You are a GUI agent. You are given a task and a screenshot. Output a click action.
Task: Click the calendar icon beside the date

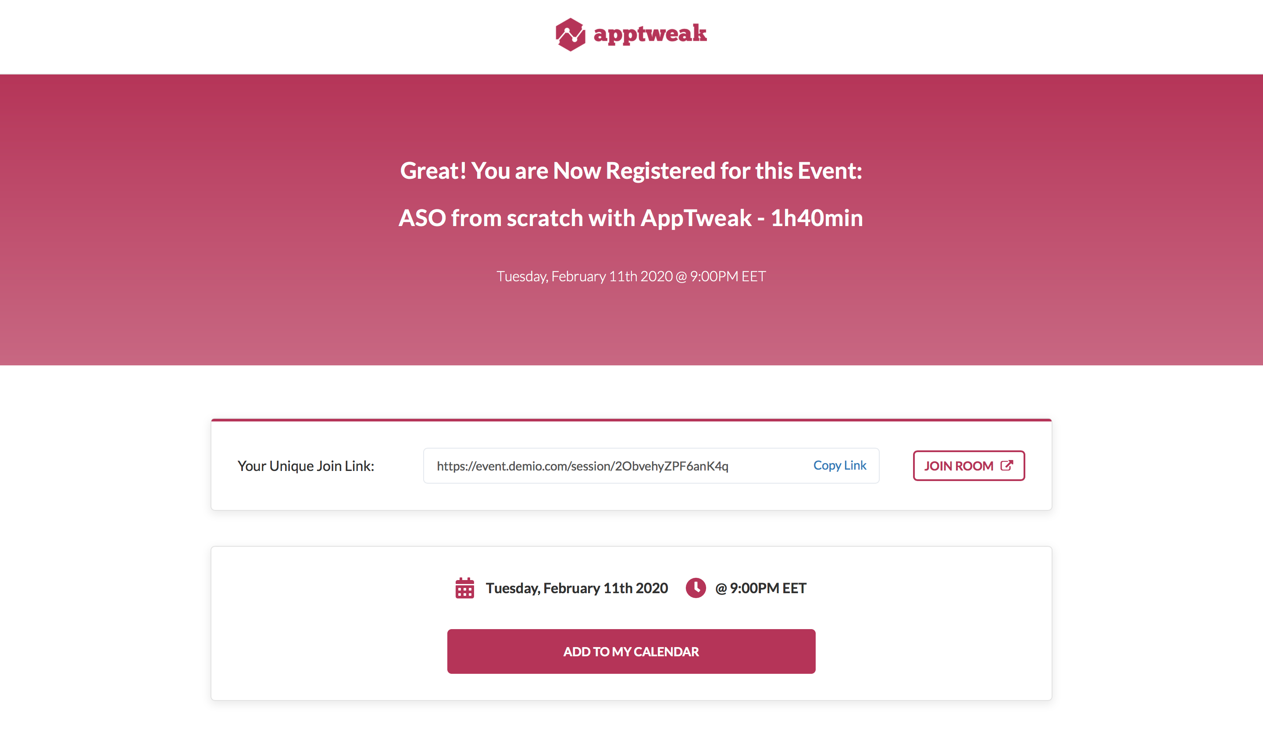[464, 588]
